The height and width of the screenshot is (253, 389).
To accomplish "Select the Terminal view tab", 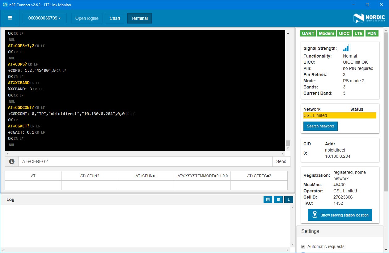I will (139, 18).
